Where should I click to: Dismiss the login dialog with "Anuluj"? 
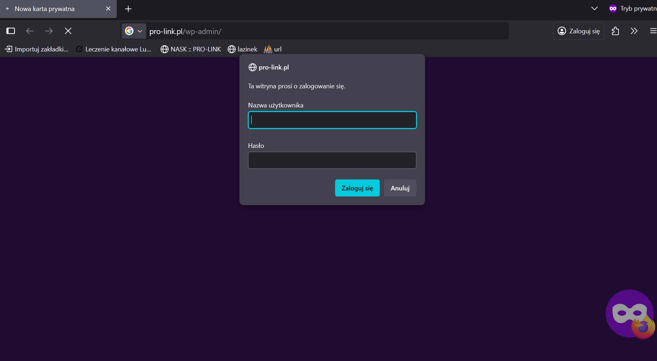[400, 188]
